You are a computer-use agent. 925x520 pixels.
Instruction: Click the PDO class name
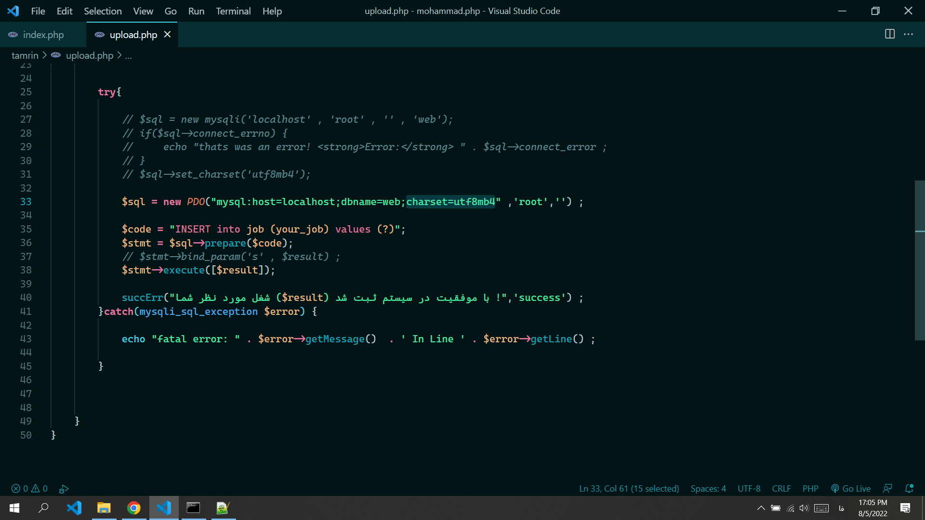(196, 202)
